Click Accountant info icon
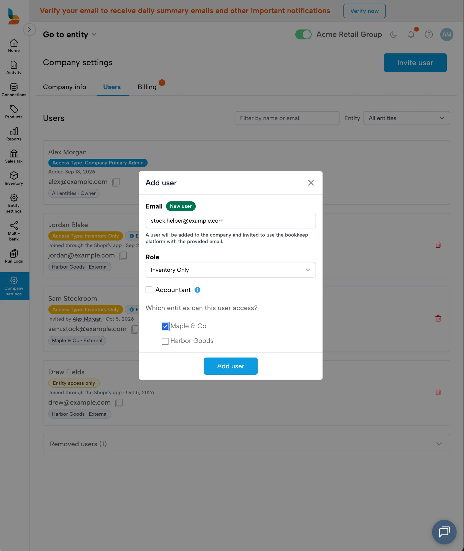 tap(197, 290)
